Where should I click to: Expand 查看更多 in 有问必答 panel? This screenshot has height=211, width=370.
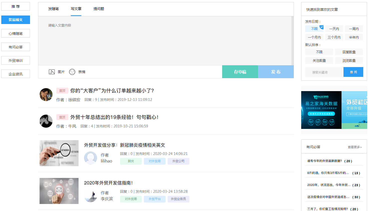pyautogui.click(x=354, y=147)
